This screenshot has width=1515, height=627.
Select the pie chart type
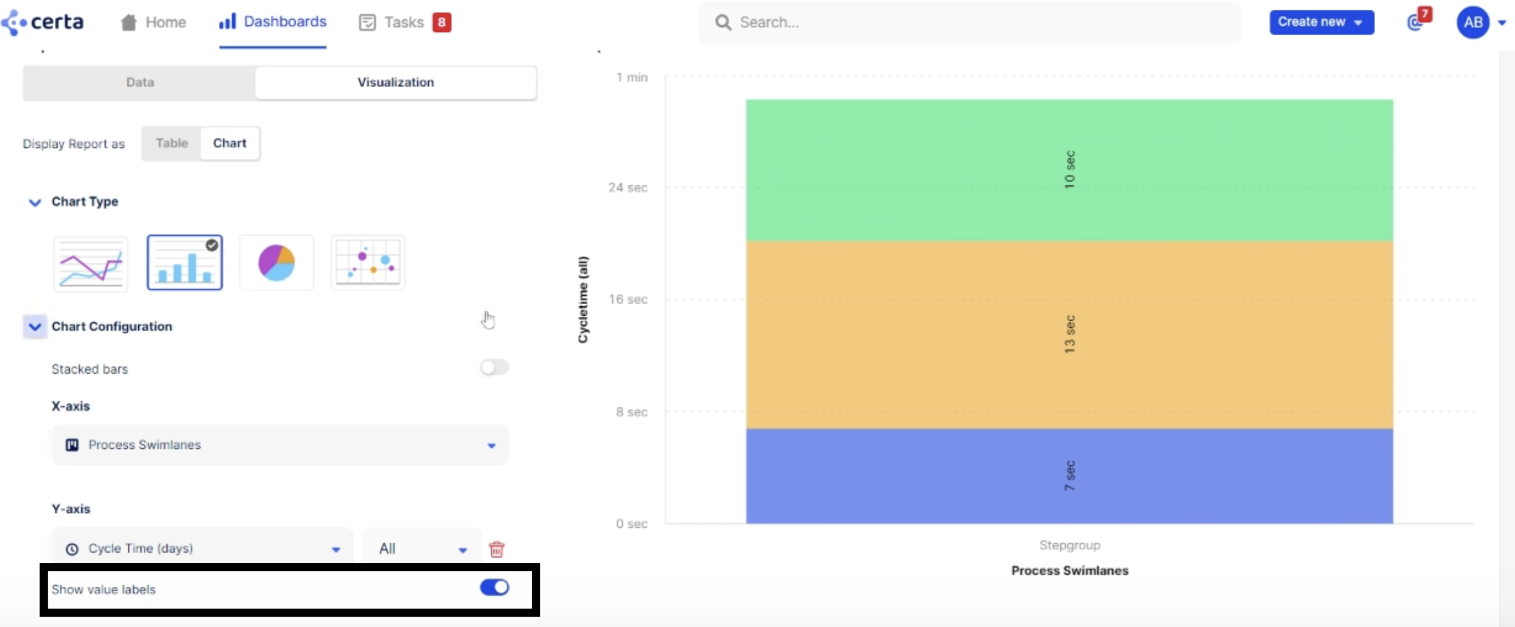point(276,263)
